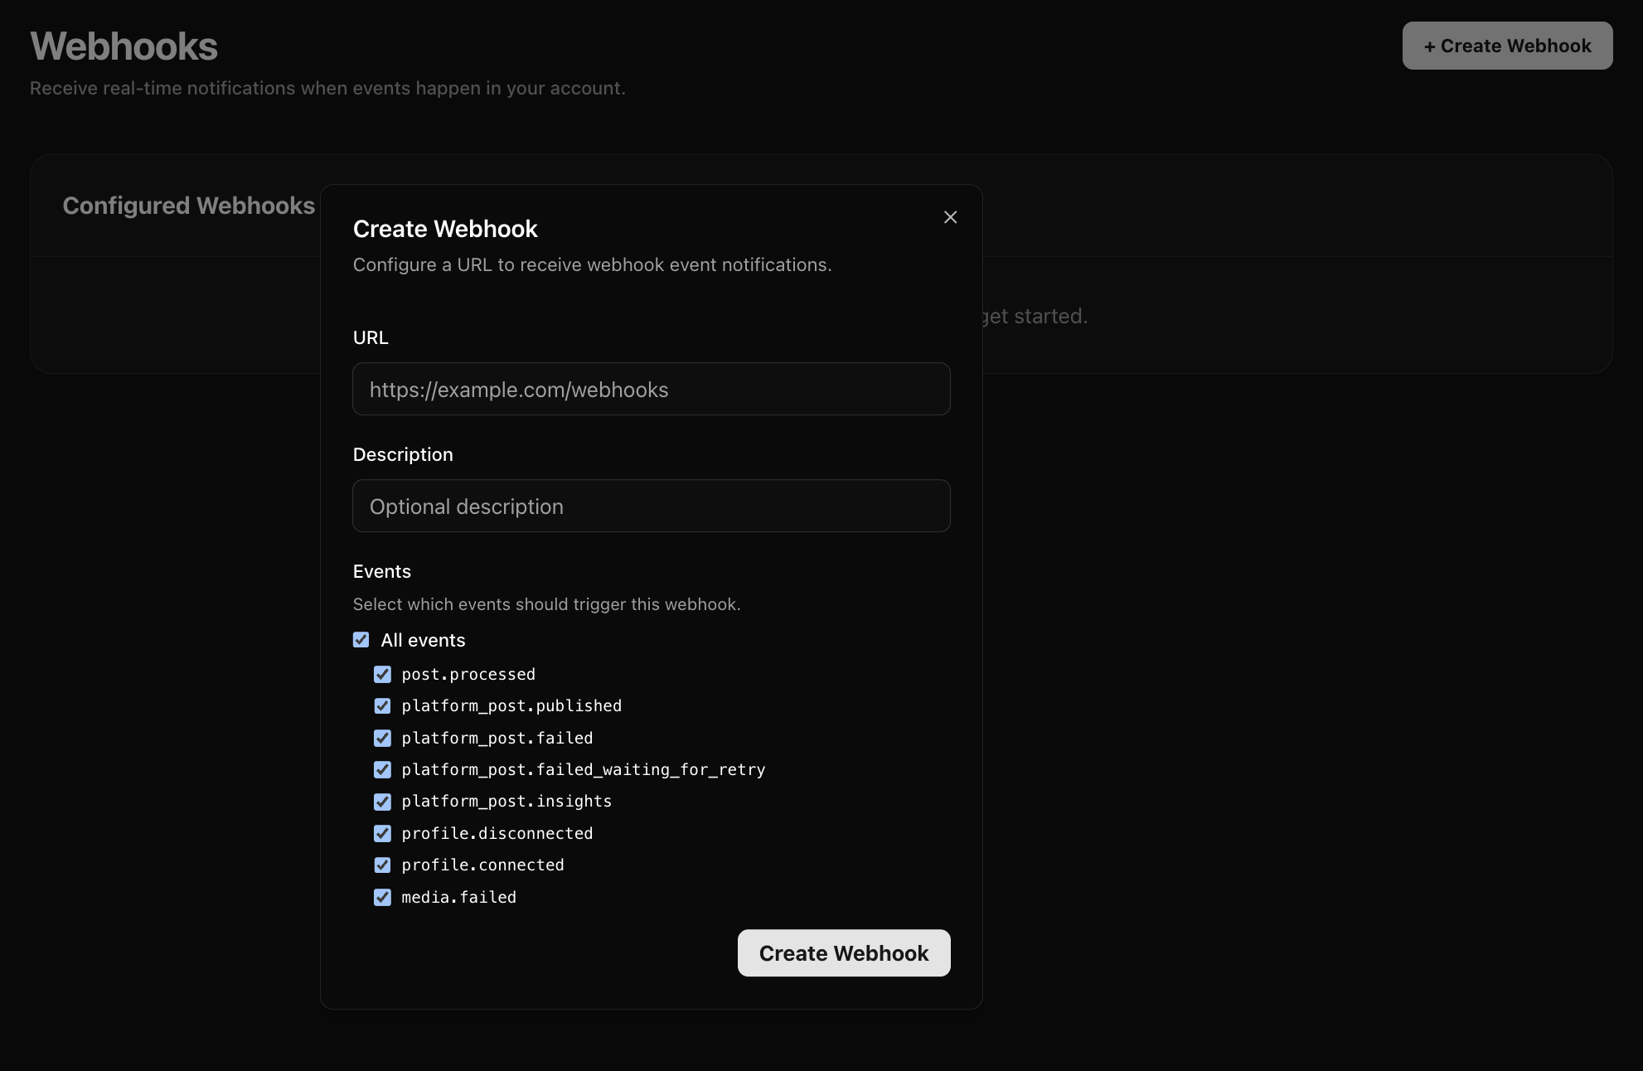This screenshot has width=1643, height=1071.
Task: Toggle the platform_post.published event checkbox
Action: 382,706
